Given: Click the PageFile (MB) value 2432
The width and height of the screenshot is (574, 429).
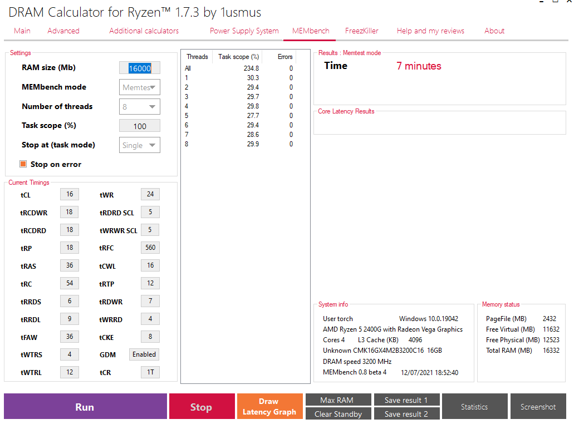Looking at the screenshot, I should coord(550,318).
